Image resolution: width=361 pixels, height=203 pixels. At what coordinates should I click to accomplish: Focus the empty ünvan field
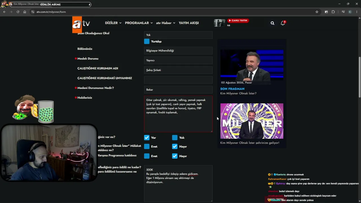pyautogui.click(x=178, y=80)
